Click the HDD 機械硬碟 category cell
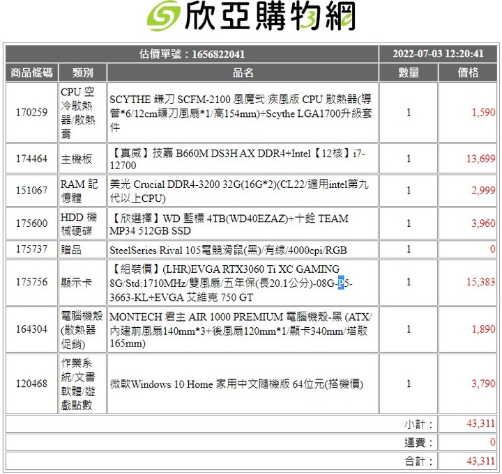The image size is (502, 474). pos(82,223)
